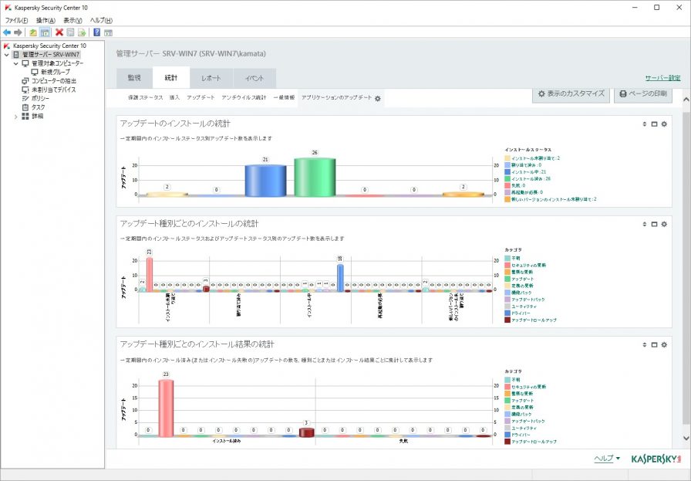Click the red X delete icon

(x=59, y=32)
